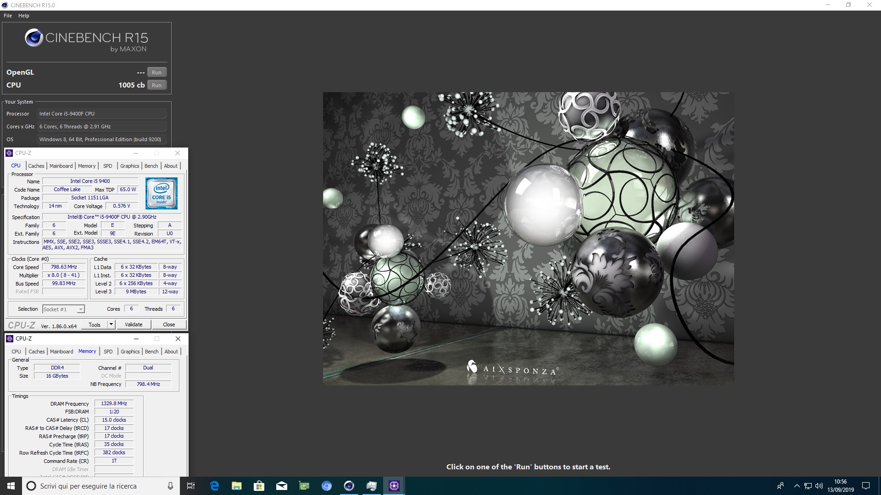
Task: Click the Core Voltage value 0.576 V
Action: [x=122, y=206]
